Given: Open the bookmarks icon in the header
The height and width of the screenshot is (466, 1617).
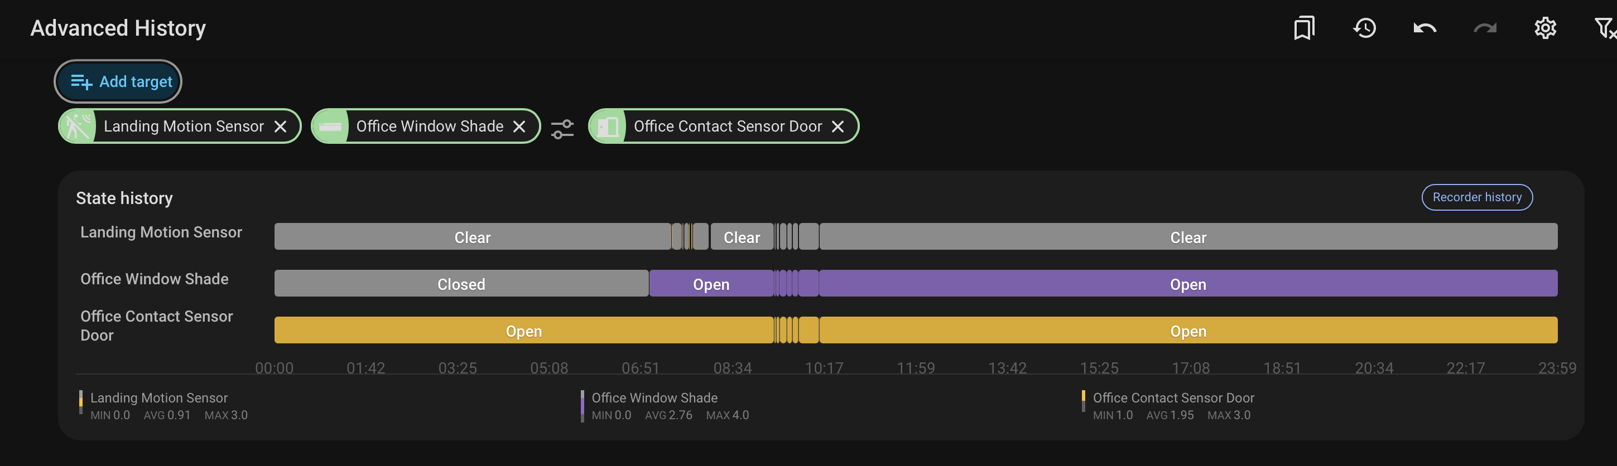Looking at the screenshot, I should (x=1305, y=28).
